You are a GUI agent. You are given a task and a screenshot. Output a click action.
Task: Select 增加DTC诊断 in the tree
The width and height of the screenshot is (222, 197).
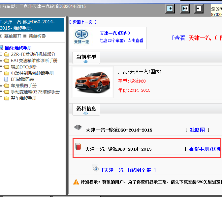pos(24,67)
